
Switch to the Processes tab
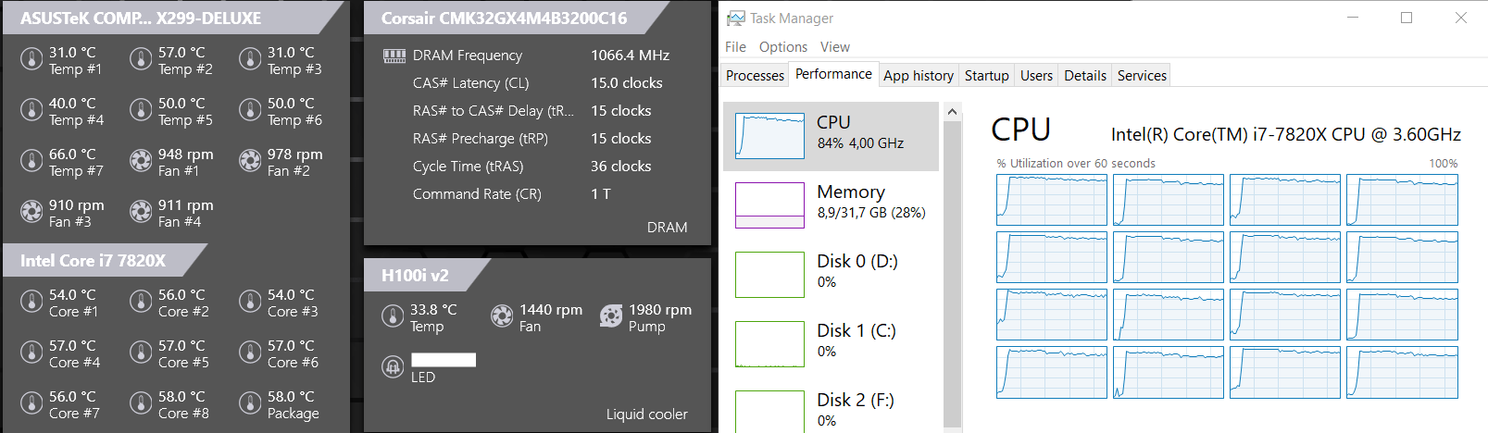coord(755,76)
